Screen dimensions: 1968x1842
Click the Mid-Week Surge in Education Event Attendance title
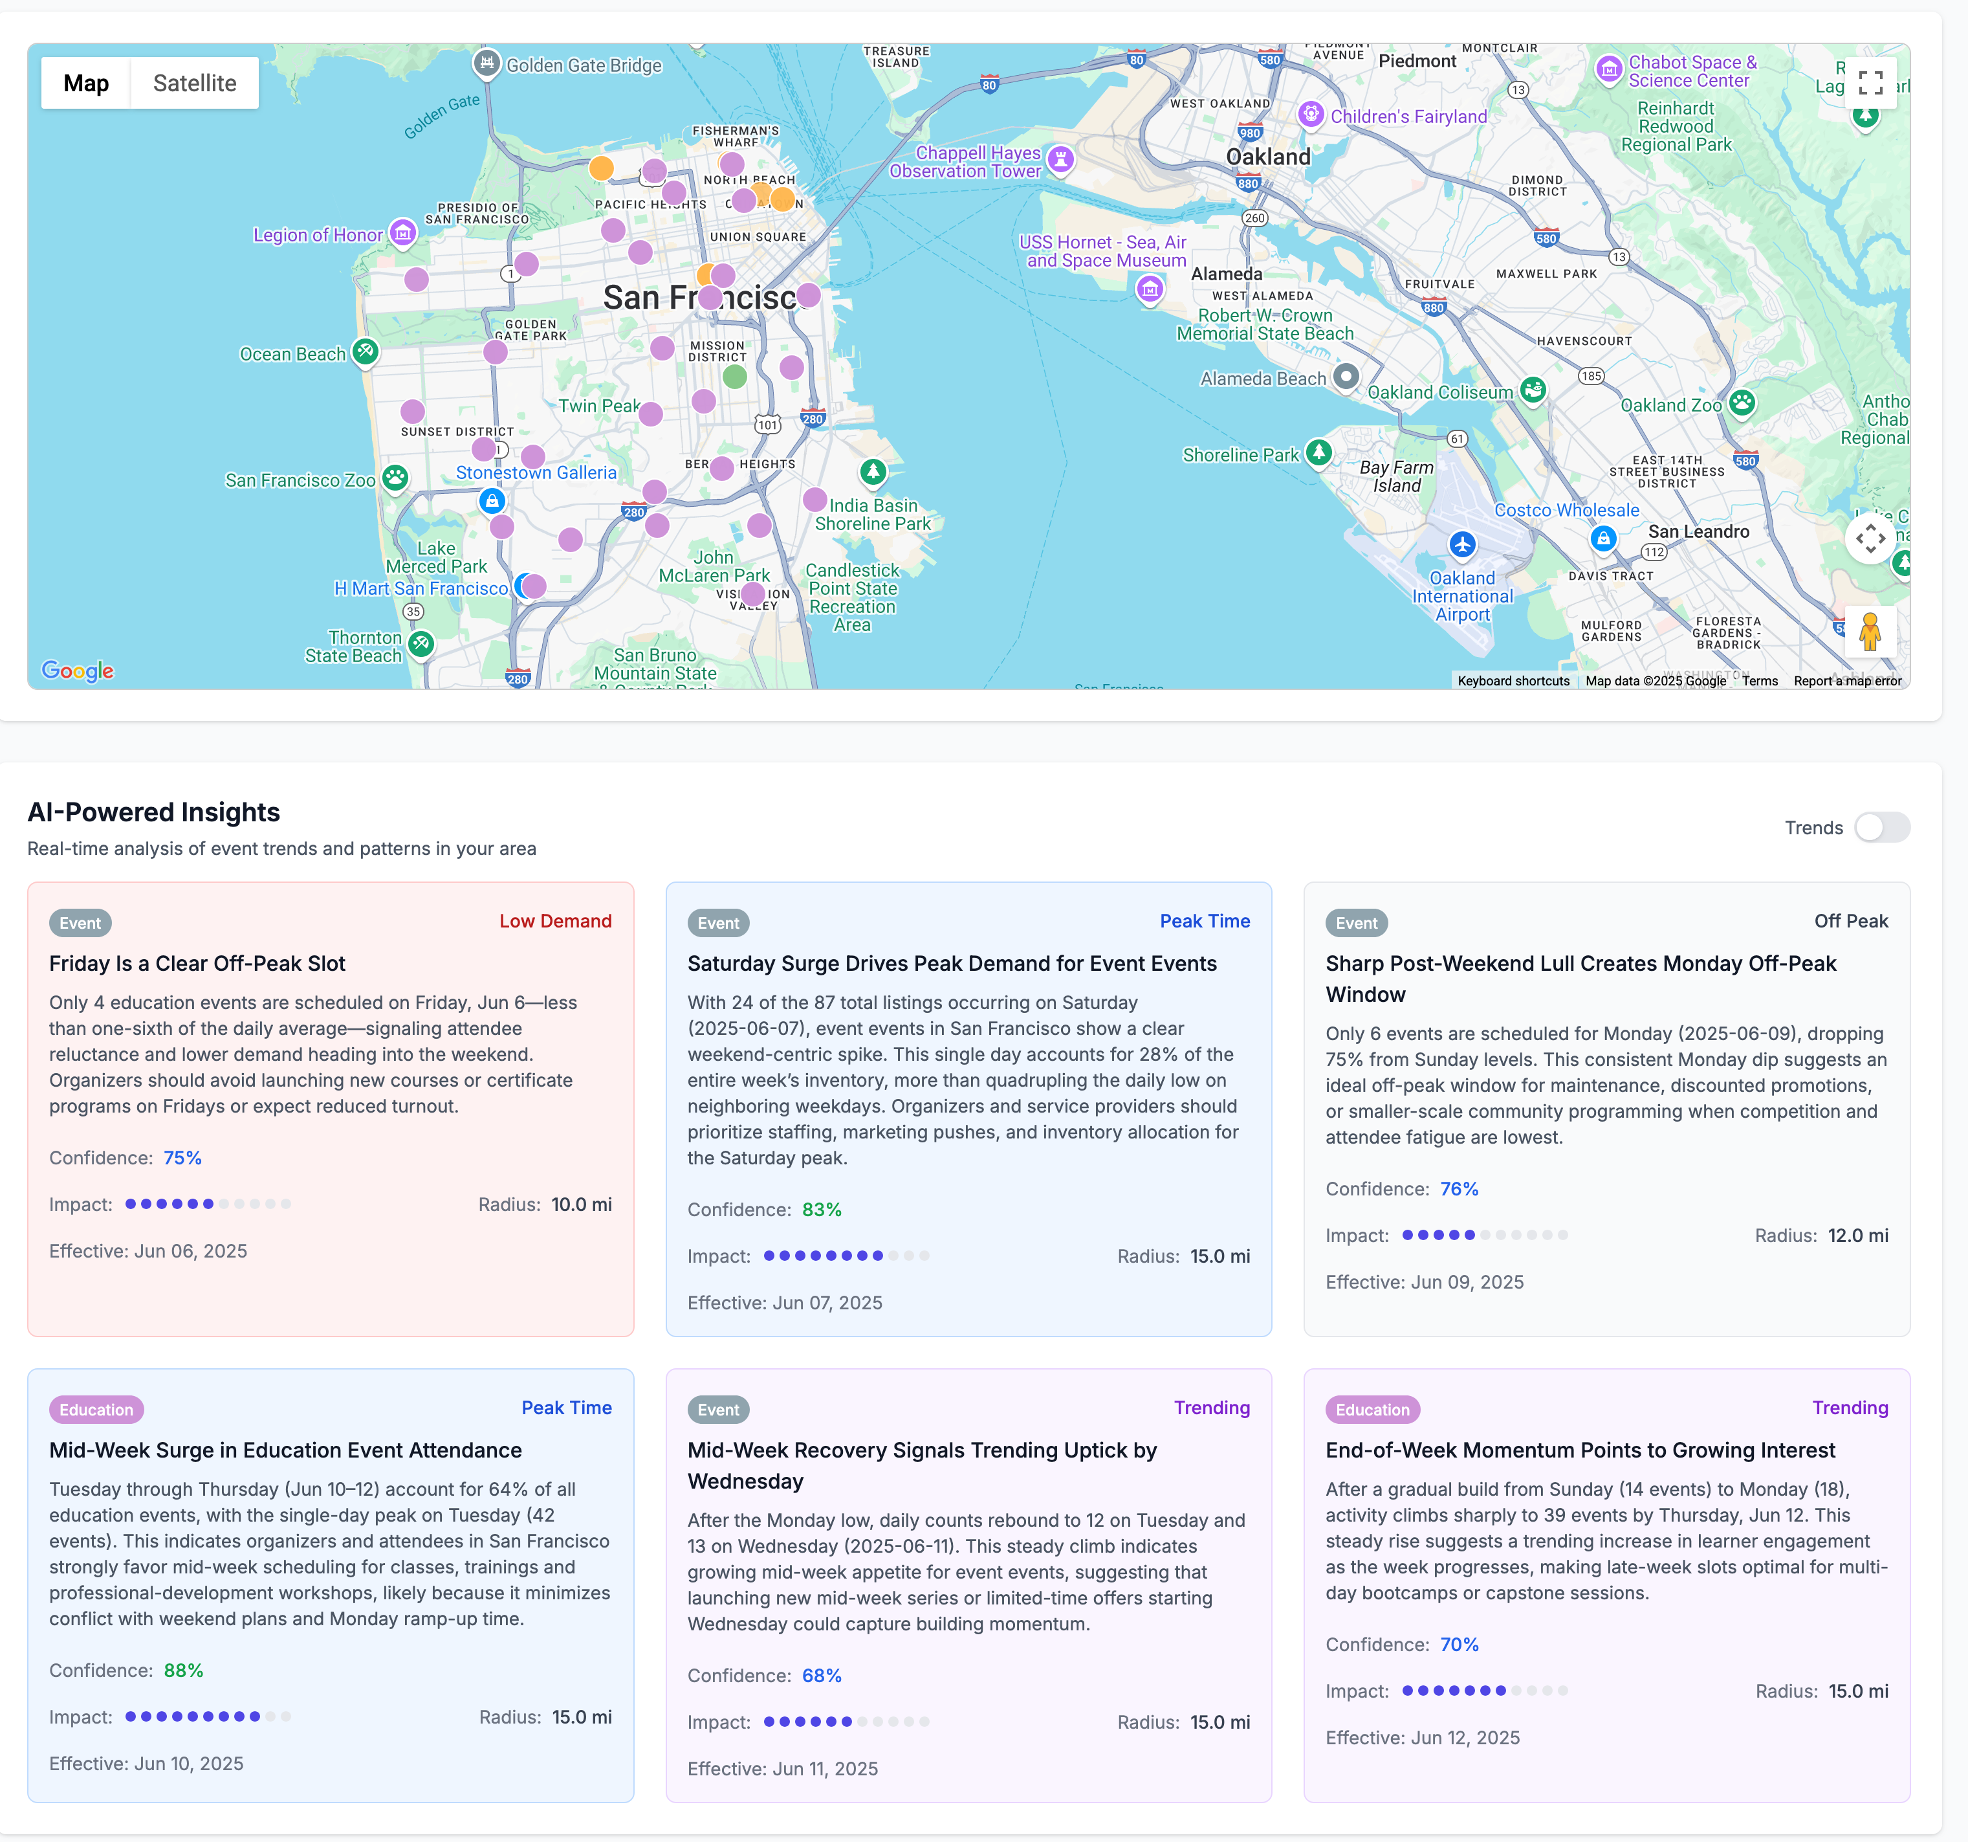[286, 1450]
